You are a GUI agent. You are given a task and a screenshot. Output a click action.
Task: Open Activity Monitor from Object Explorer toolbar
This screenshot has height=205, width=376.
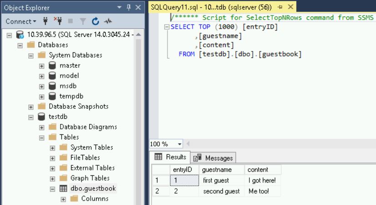(108, 21)
